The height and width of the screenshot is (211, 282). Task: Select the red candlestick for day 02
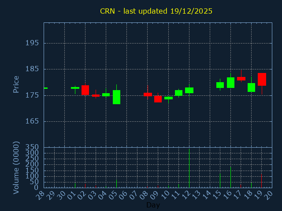tap(85, 90)
